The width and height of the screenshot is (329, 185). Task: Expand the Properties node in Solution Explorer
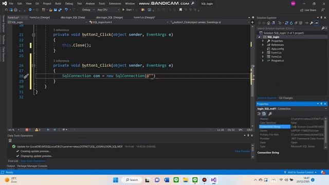click(x=263, y=41)
